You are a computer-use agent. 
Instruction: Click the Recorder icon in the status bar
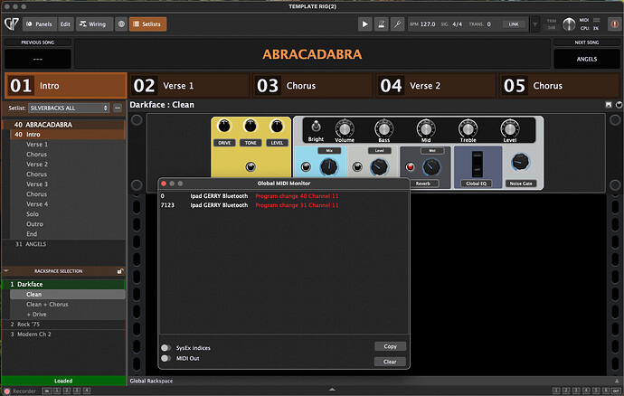point(7,391)
